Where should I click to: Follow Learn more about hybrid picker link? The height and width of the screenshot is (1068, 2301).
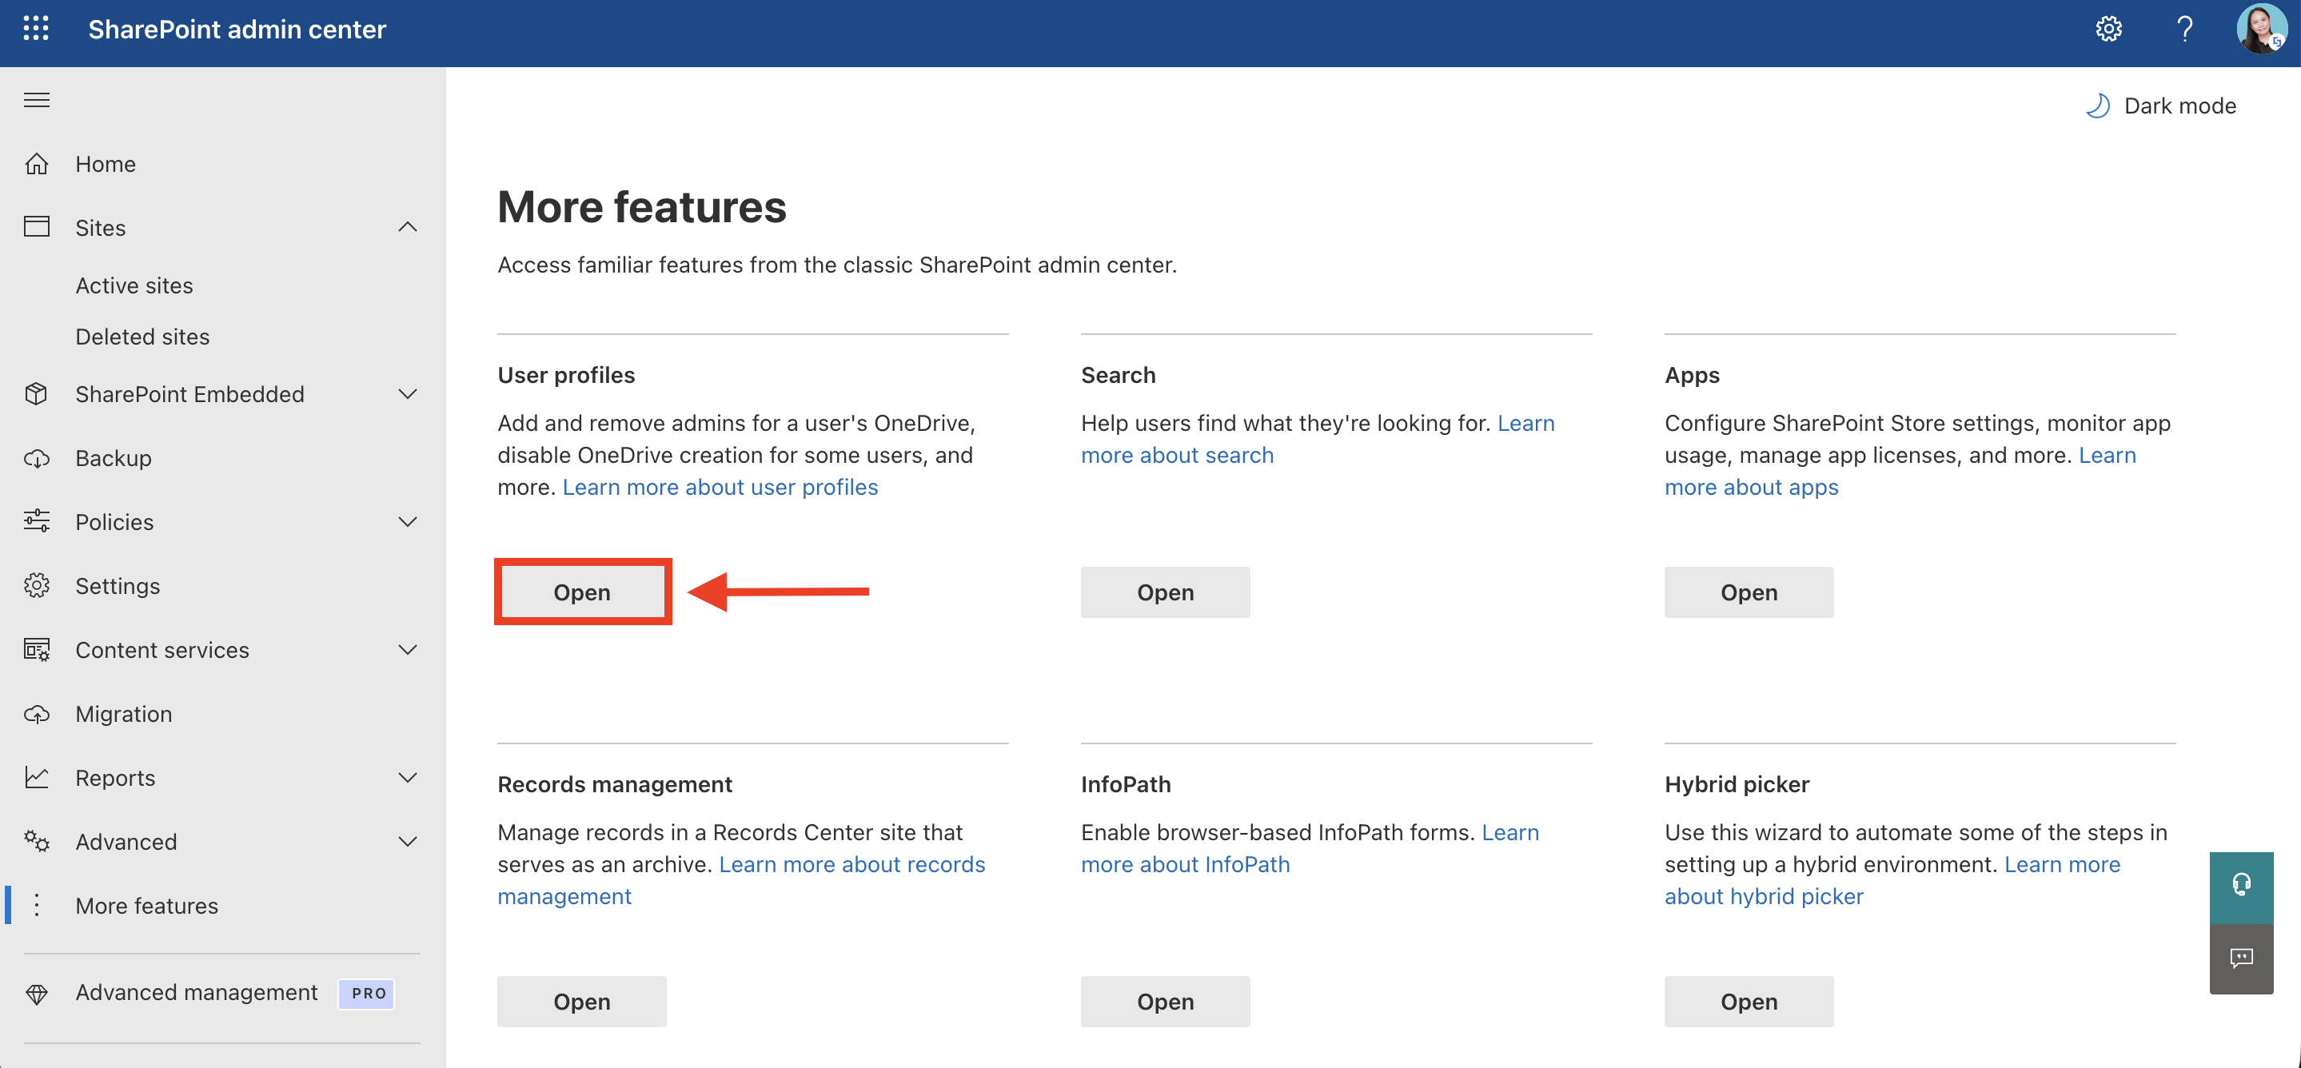pos(1763,897)
